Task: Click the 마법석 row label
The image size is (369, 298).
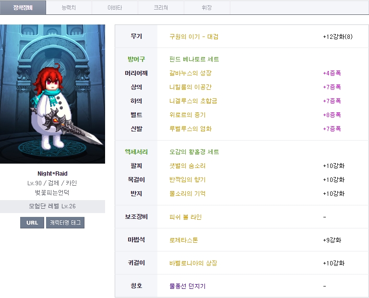Action: pyautogui.click(x=136, y=239)
